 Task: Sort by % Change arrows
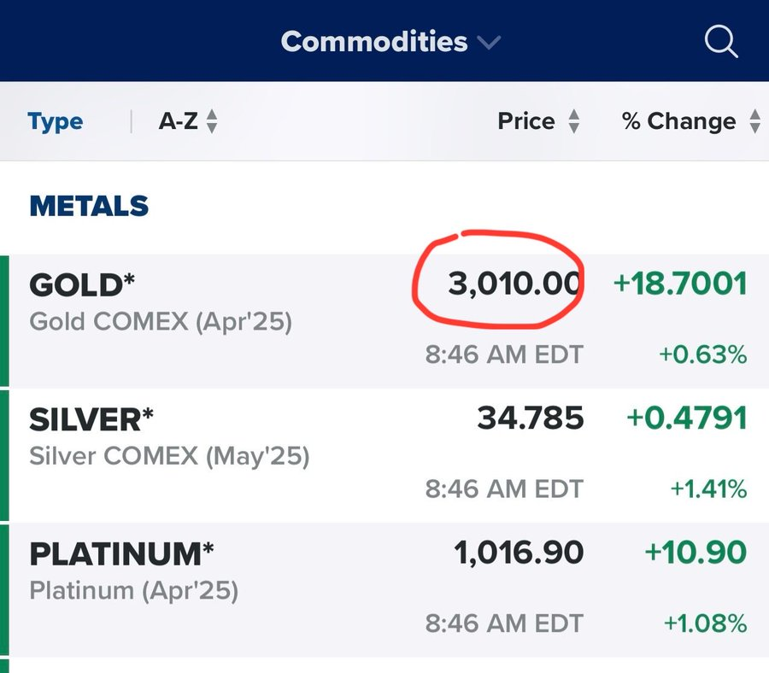click(754, 122)
